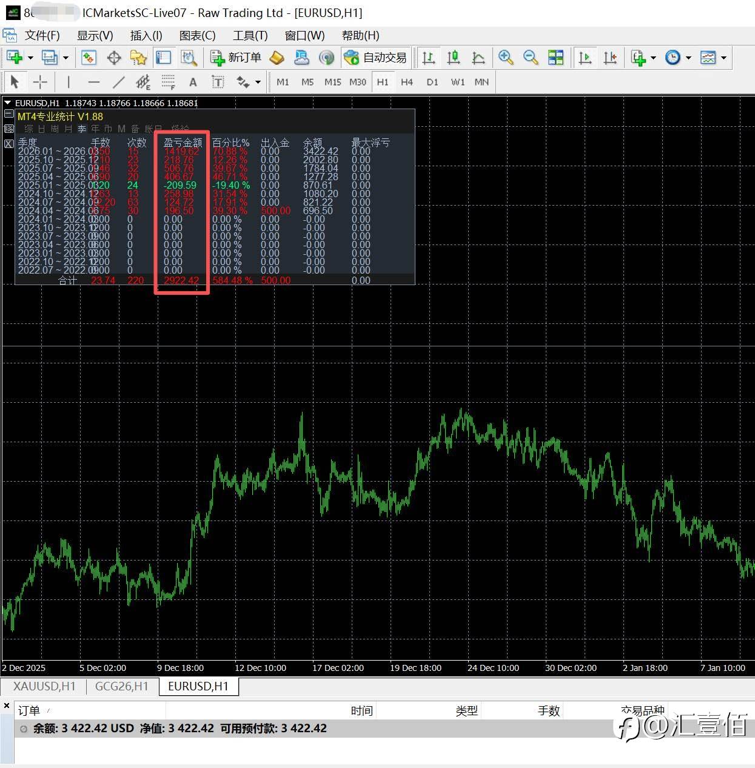Open the Indicators list icon

click(x=638, y=58)
